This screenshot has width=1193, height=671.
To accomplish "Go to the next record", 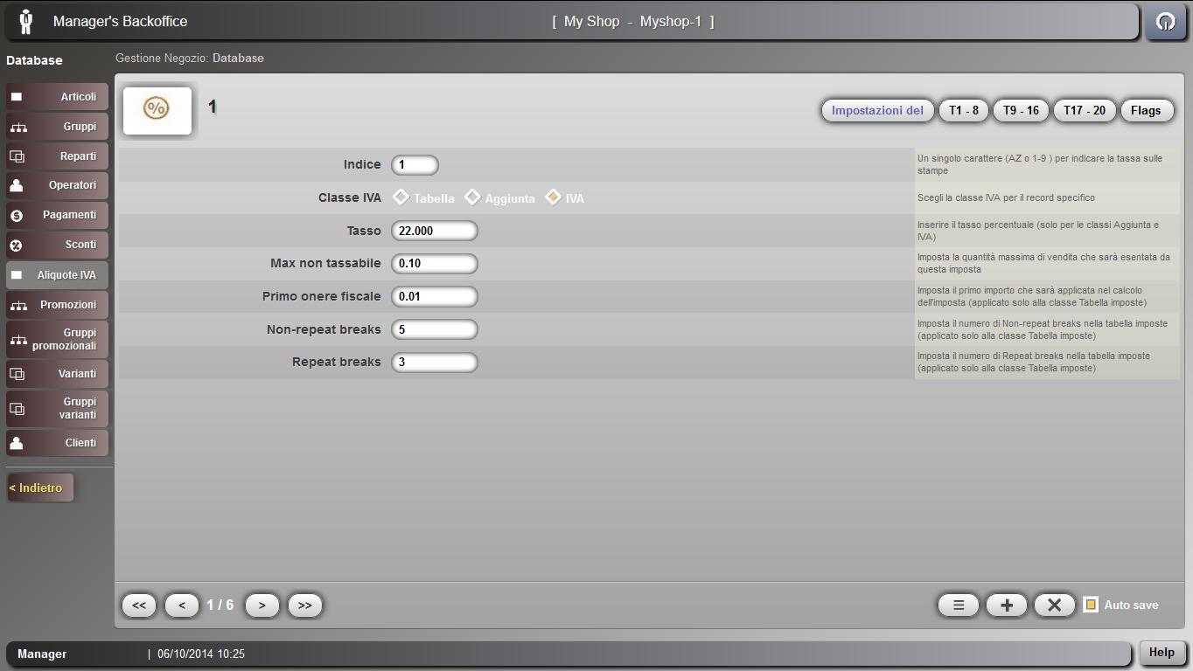I will 262,605.
